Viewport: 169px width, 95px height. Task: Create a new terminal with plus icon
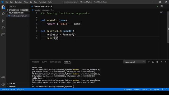[x=149, y=62]
